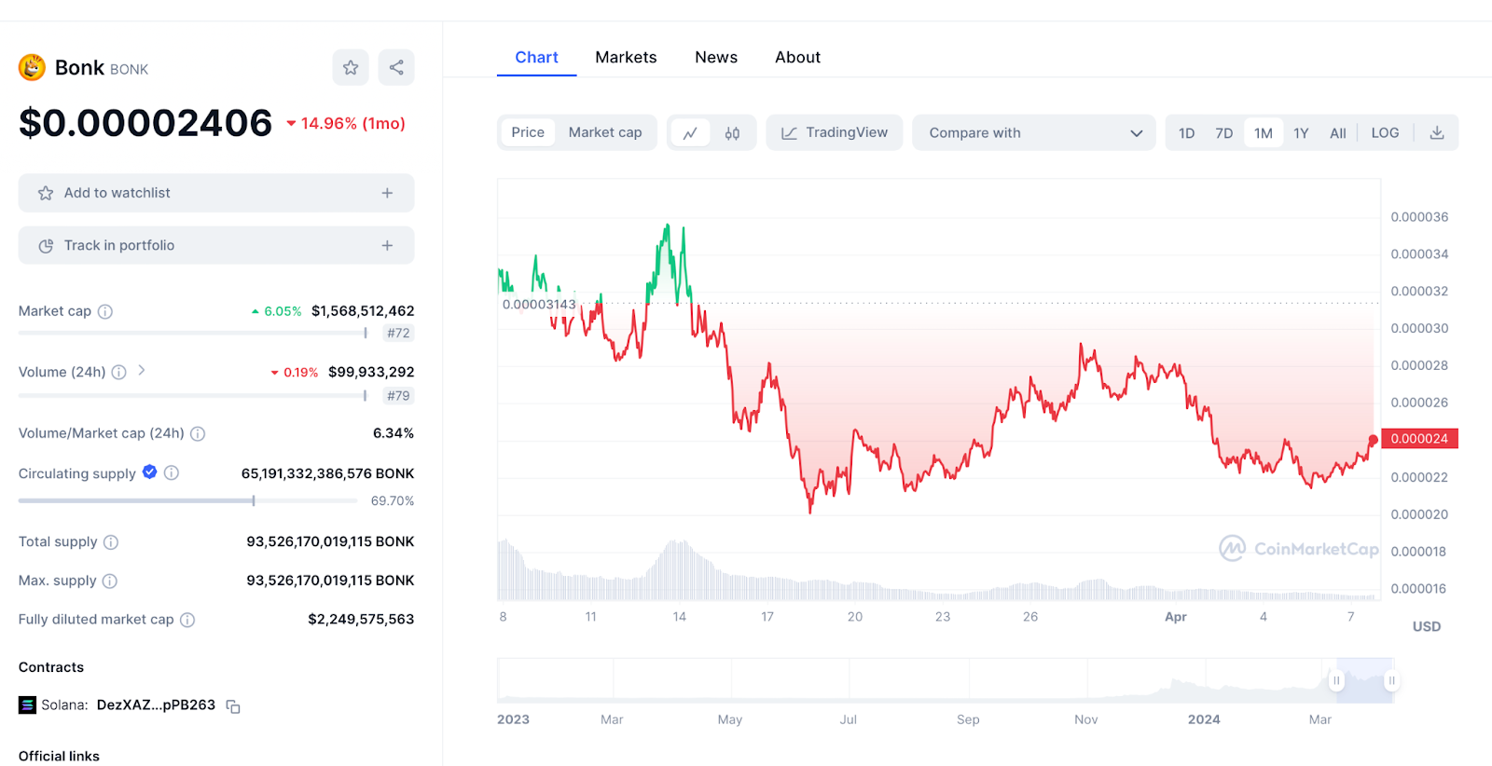Click the #79 volume rank badge
The image size is (1492, 766).
(398, 395)
